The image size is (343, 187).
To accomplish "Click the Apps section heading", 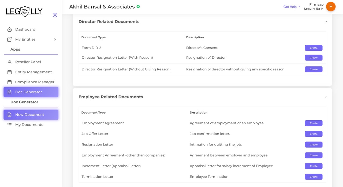I will [15, 50].
